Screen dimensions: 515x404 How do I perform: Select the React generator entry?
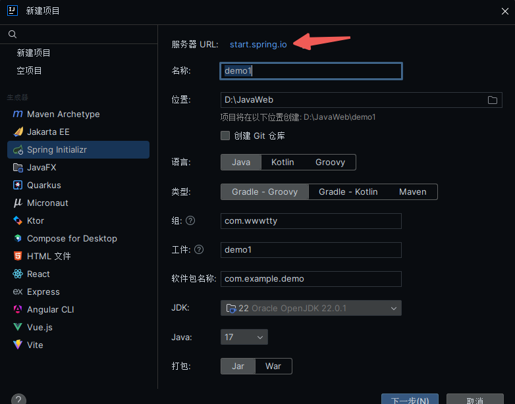tap(78, 274)
